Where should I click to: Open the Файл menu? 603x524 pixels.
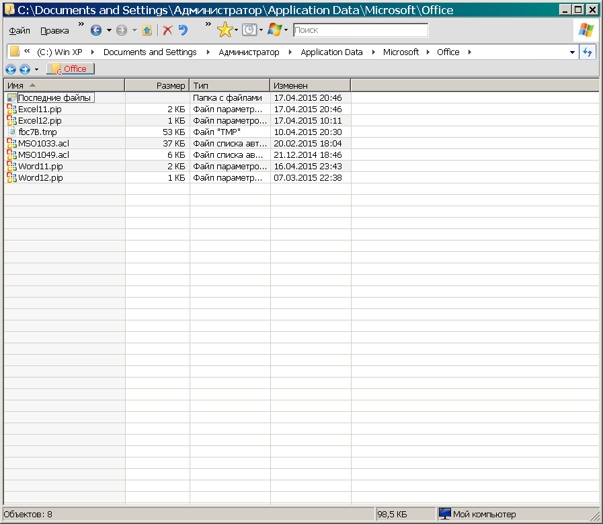tap(19, 31)
